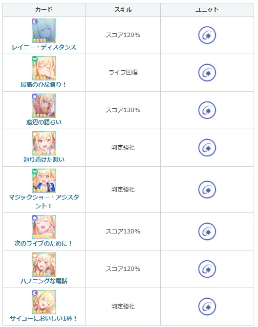Open the マジックショー・アシスタント！ card link
The image size is (258, 327).
pos(44,201)
